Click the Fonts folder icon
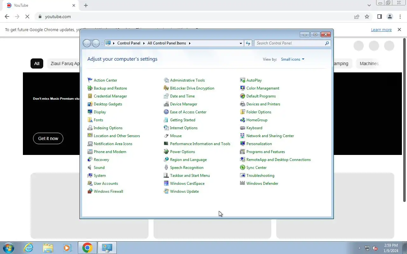 click(x=90, y=120)
